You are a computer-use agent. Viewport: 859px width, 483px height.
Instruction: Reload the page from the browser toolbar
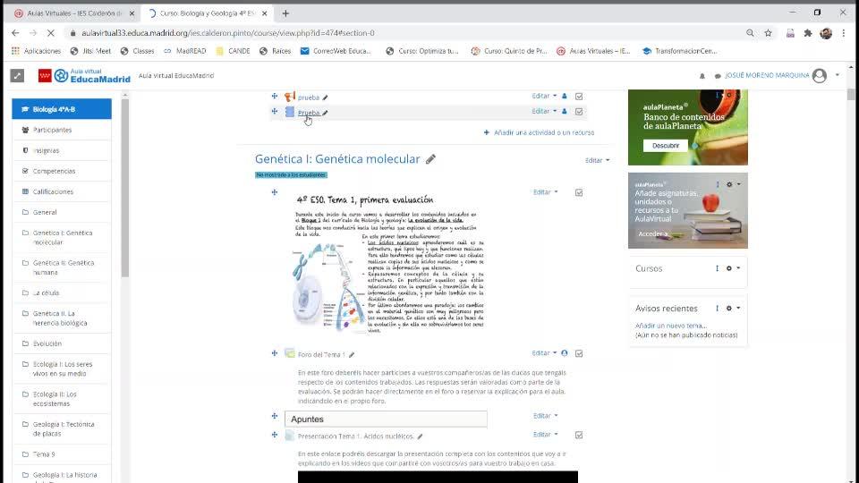50,33
